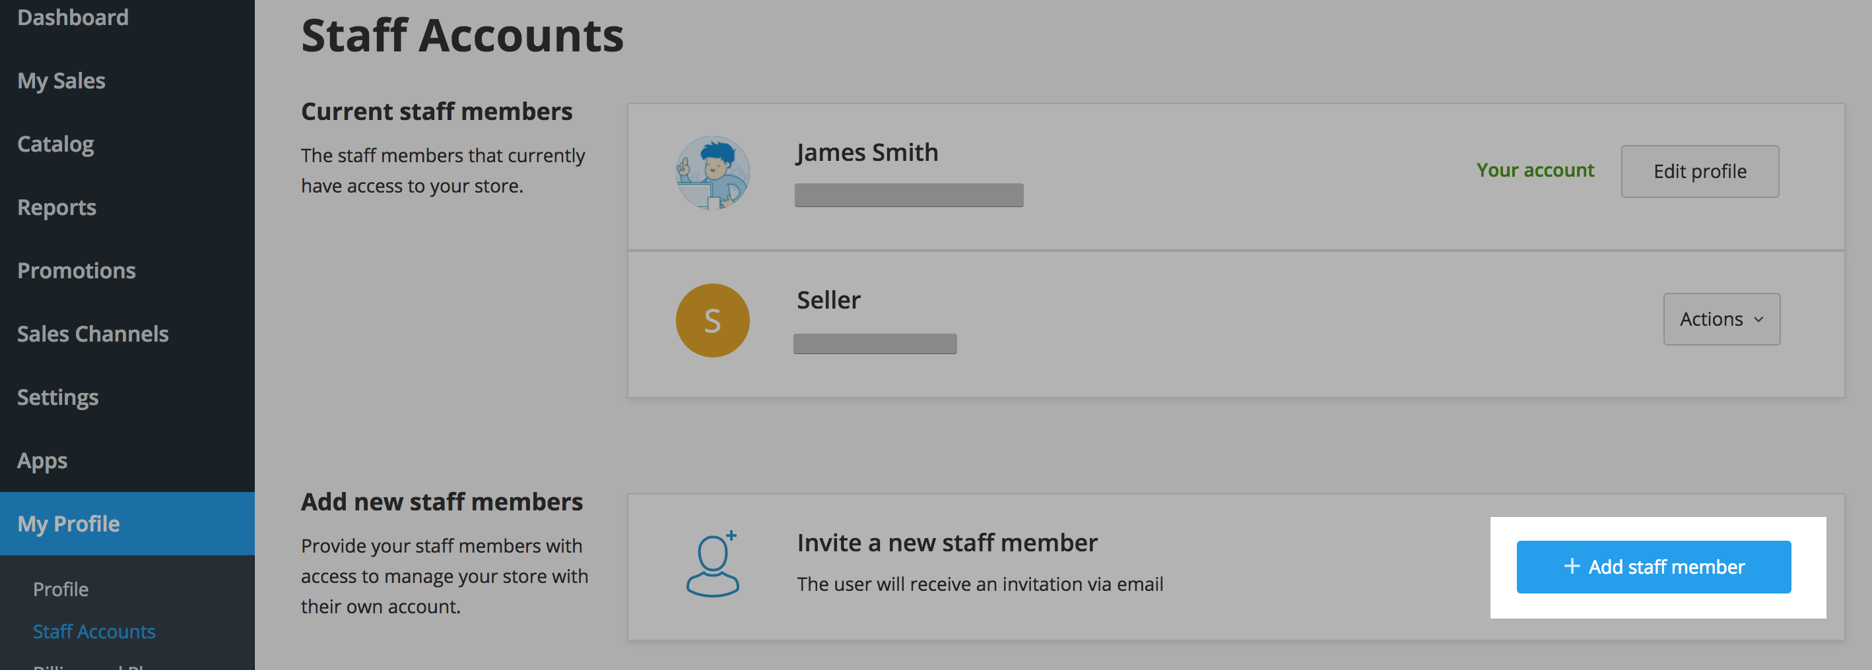Open the Promotions menu item
This screenshot has width=1872, height=670.
point(77,271)
